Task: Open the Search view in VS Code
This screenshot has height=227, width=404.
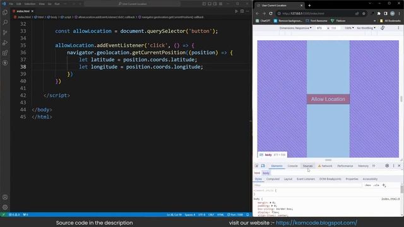Action: [5, 23]
